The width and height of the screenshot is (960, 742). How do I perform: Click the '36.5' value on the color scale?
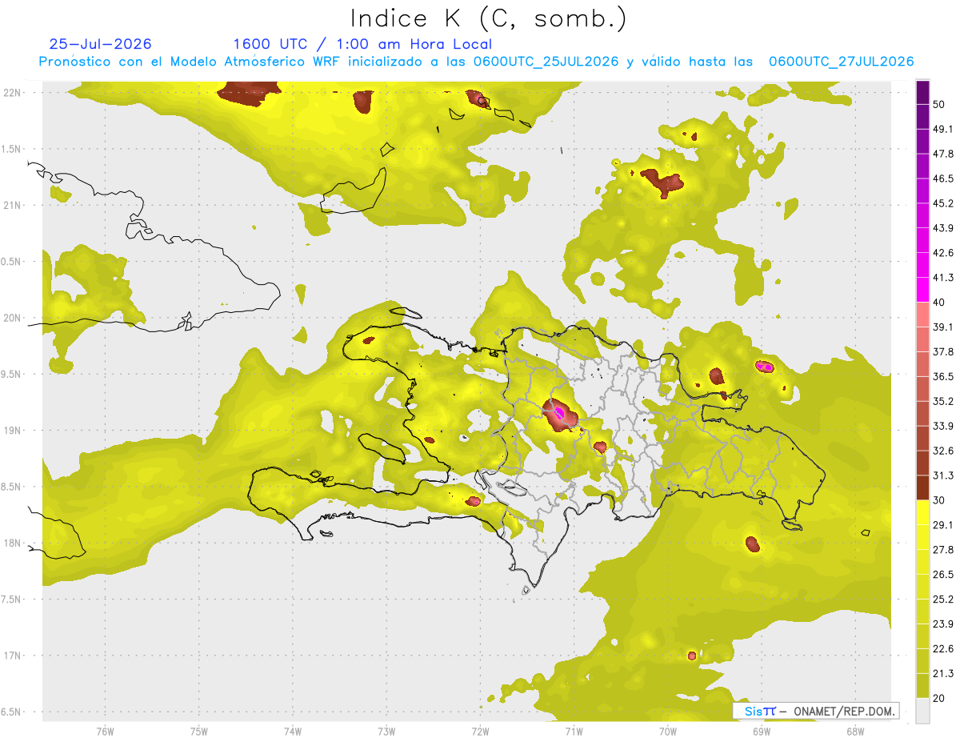pyautogui.click(x=943, y=376)
